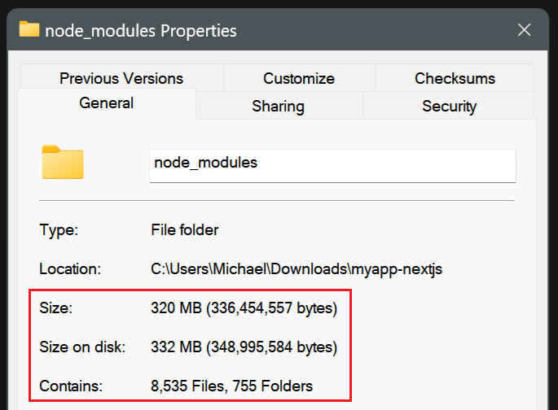Viewport: 558px width, 410px height.
Task: Switch to the Sharing tab
Action: (x=279, y=106)
